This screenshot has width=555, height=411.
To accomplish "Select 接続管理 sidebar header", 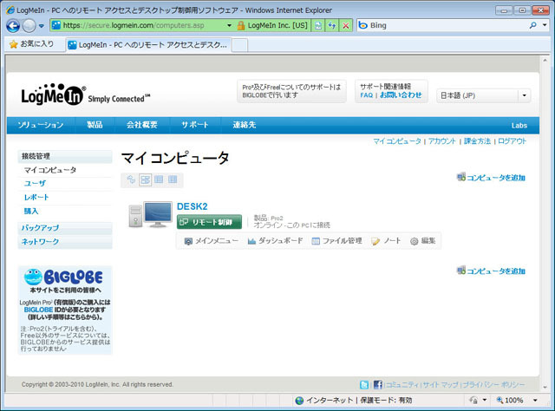I will 65,156.
